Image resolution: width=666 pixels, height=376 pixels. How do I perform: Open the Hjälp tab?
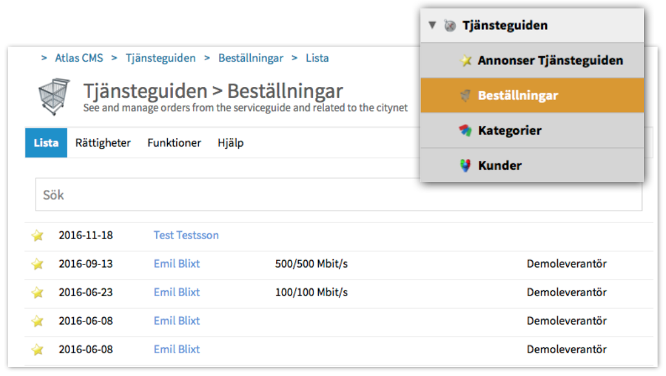[x=231, y=143]
